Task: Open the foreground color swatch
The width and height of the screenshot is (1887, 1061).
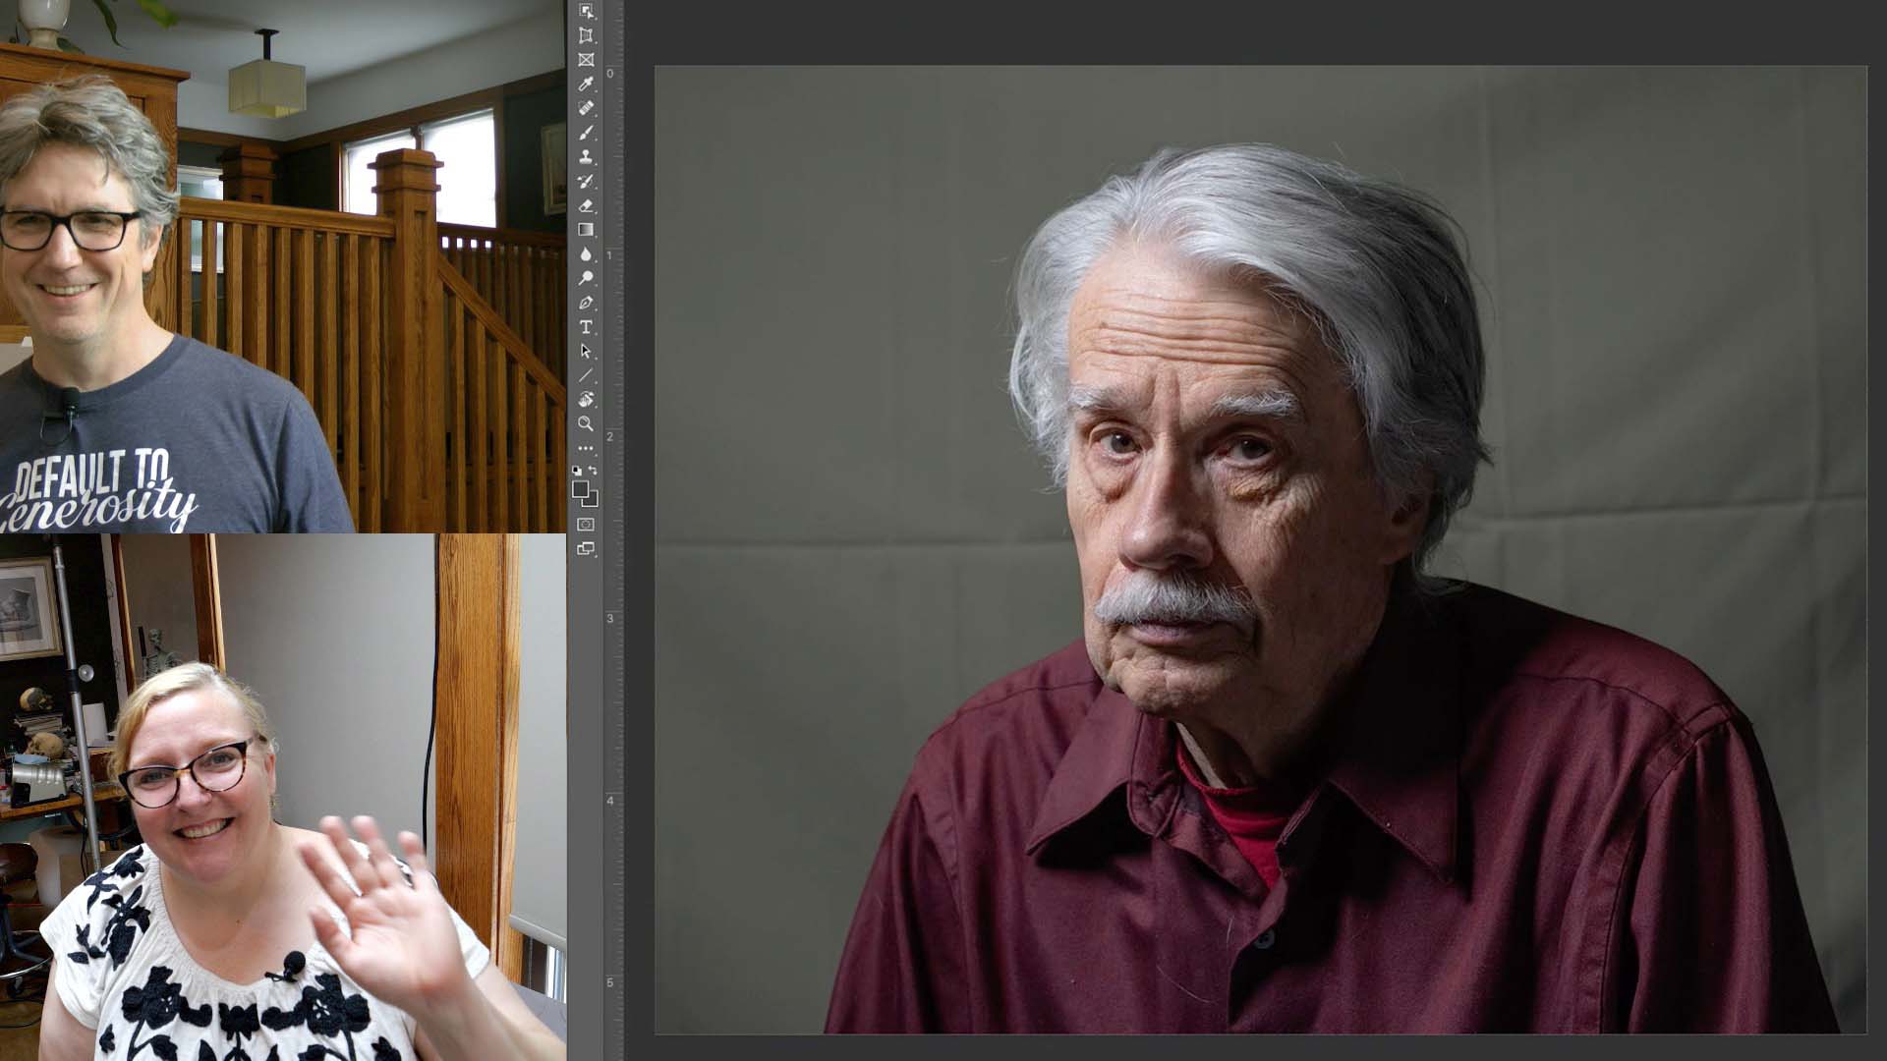Action: (581, 489)
